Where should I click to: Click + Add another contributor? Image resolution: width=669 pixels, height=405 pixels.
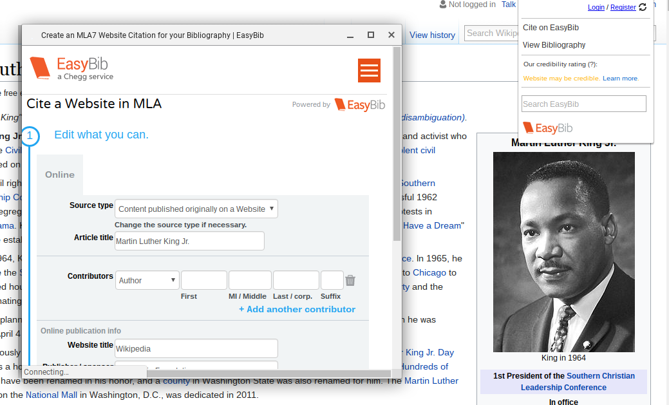[297, 309]
